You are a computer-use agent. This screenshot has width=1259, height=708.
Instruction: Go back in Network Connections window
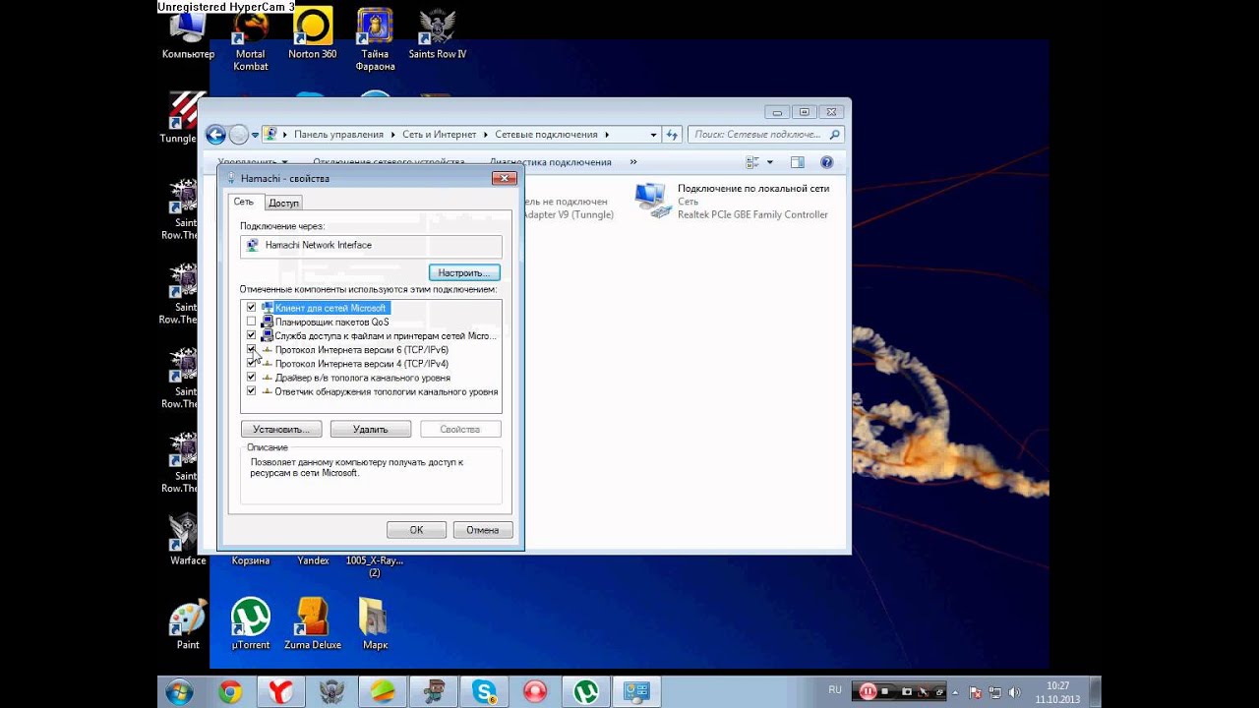tap(215, 135)
